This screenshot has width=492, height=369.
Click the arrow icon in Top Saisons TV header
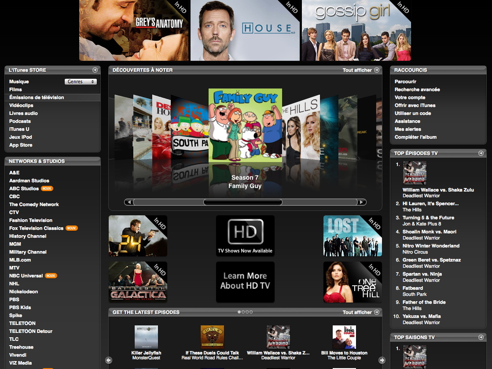(481, 337)
